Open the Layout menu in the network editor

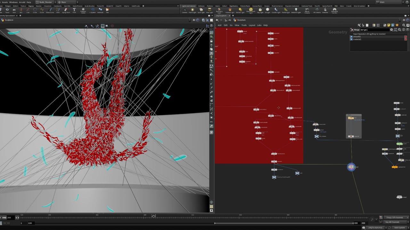click(x=252, y=25)
